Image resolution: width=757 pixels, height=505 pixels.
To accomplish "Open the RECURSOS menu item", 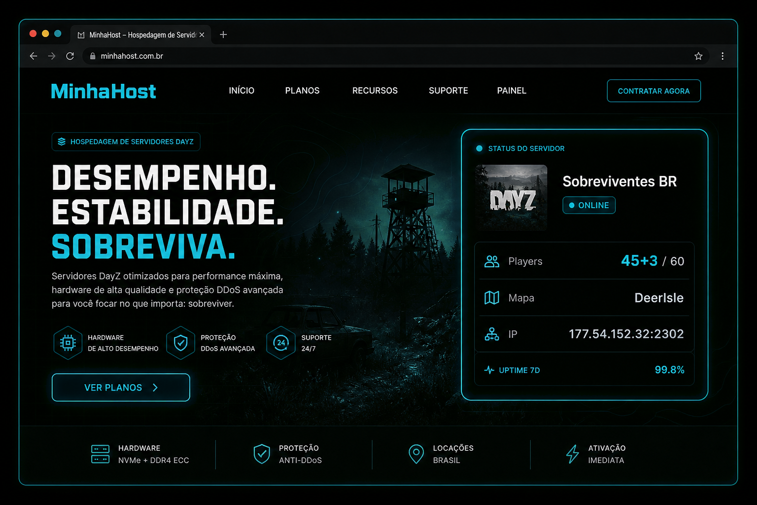I will (375, 91).
